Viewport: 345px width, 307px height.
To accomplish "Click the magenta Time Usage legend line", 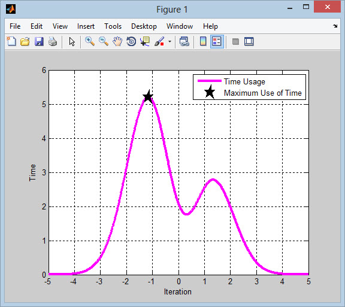I will click(x=209, y=81).
